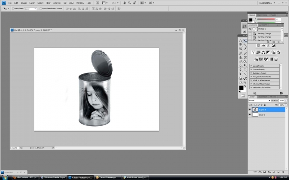Add a Levels adjustment
Image resolution: width=289 pixels, height=180 pixels.
point(263,46)
